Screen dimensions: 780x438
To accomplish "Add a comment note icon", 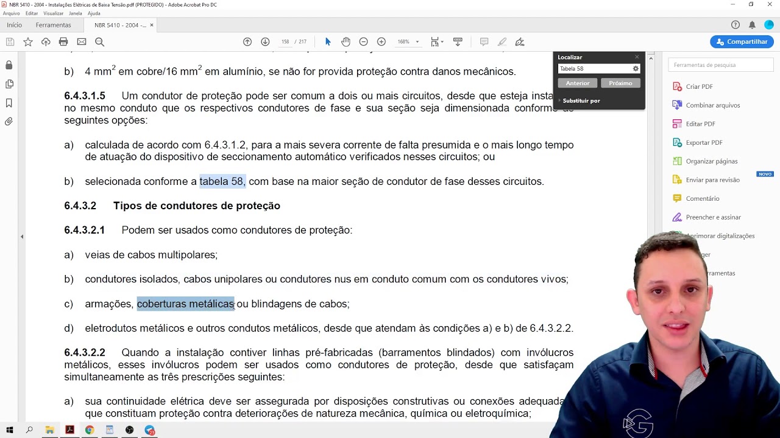I will pos(484,42).
